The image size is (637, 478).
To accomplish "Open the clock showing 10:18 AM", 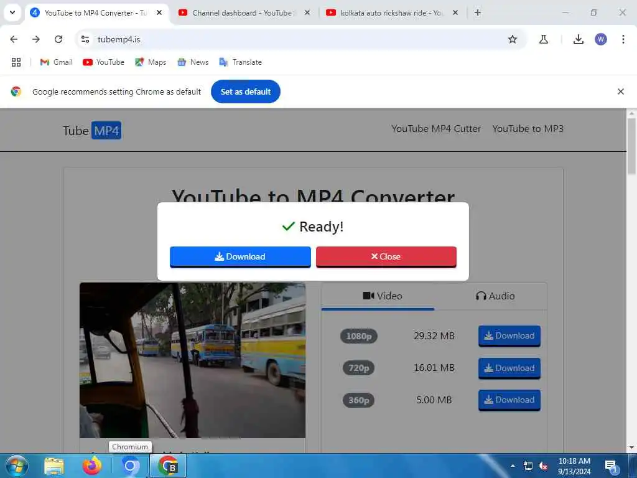I will click(574, 466).
